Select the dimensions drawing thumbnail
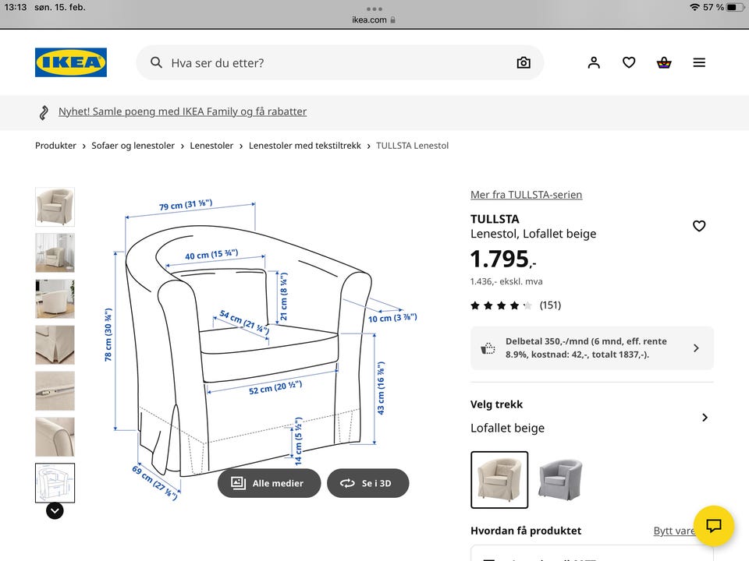The height and width of the screenshot is (561, 749). (55, 483)
